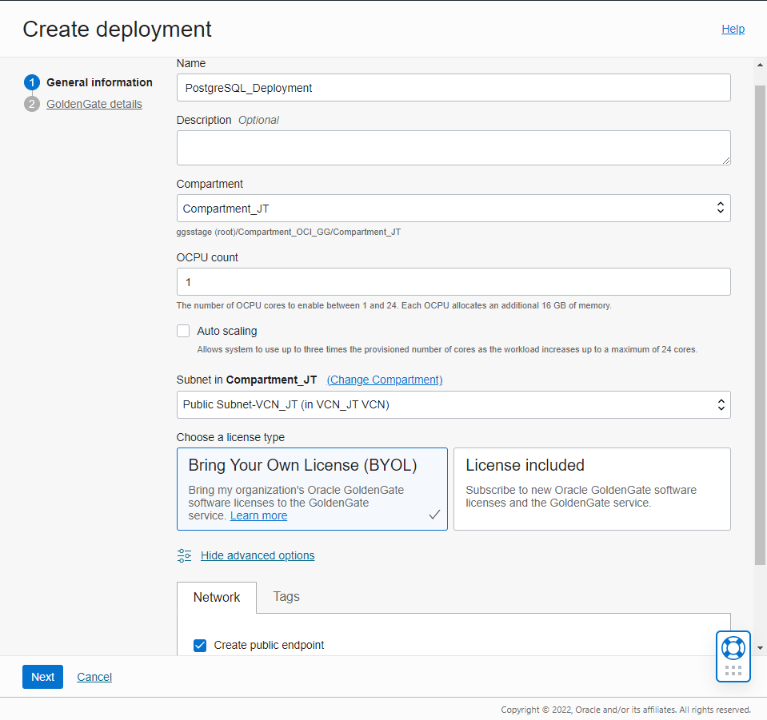
Task: Open the Help link
Action: pos(733,29)
